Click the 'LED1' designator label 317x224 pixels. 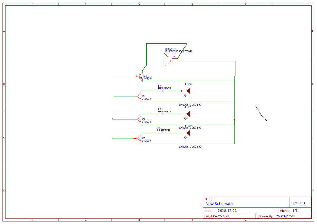(188, 107)
